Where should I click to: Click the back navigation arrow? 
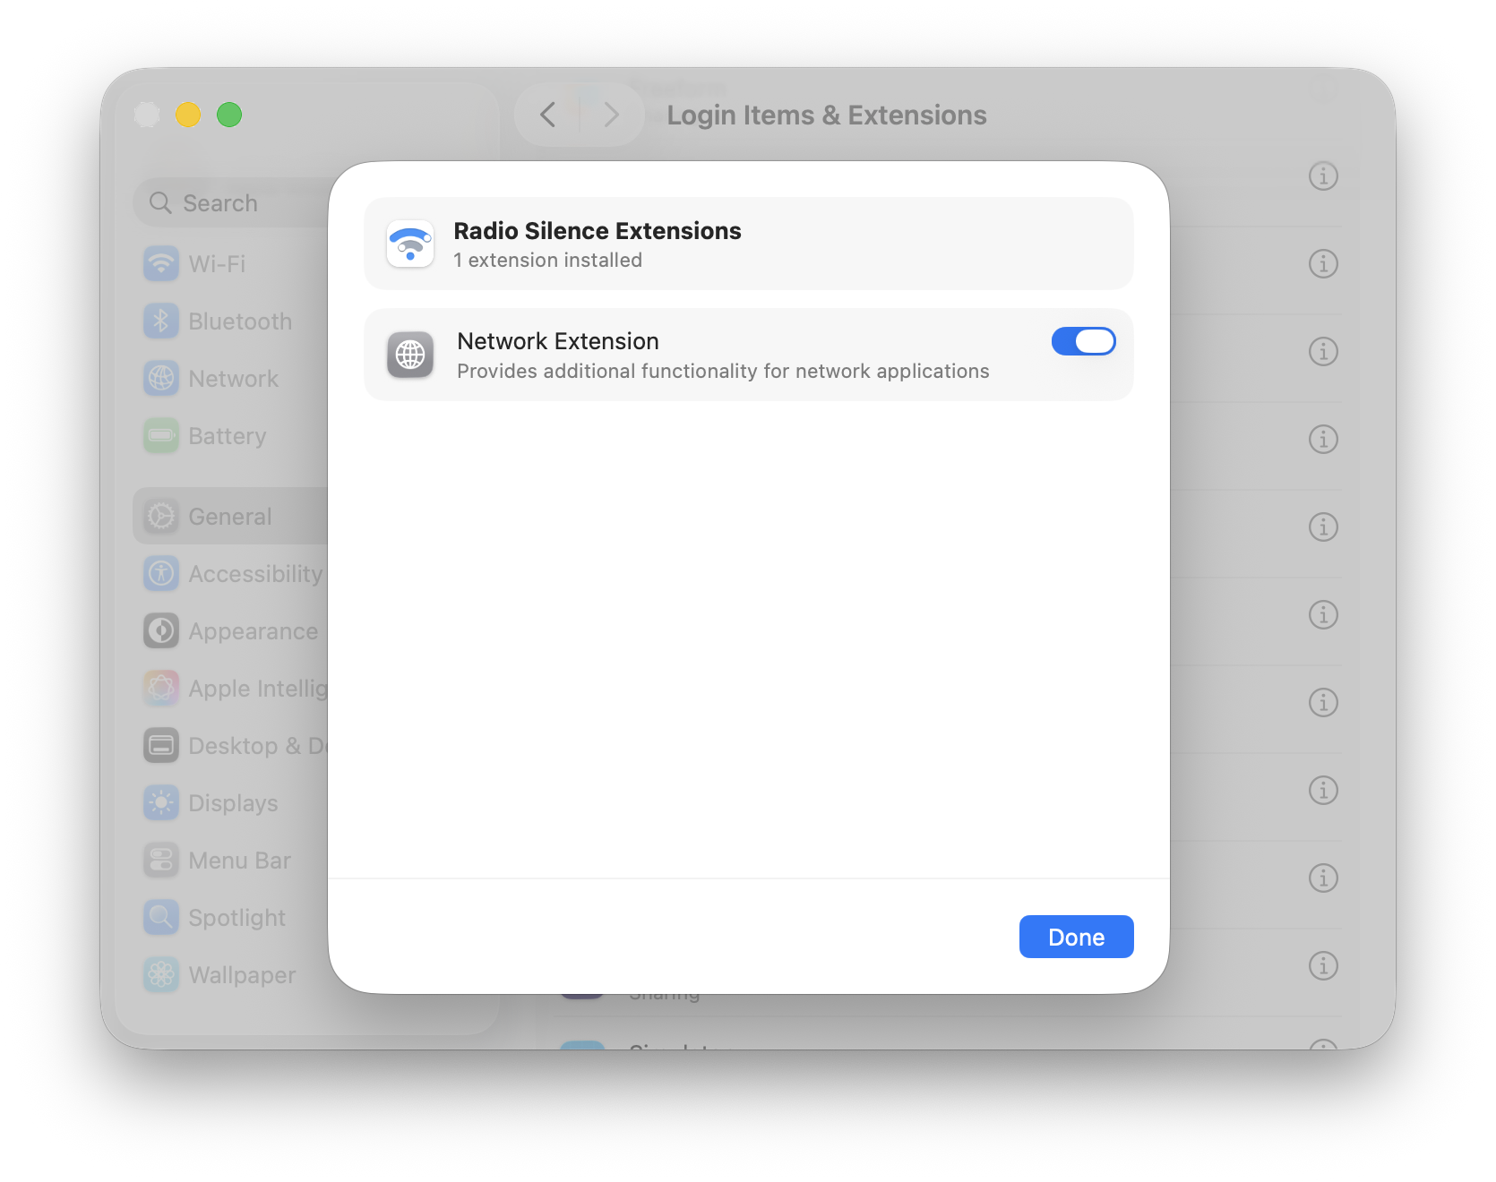pyautogui.click(x=548, y=115)
